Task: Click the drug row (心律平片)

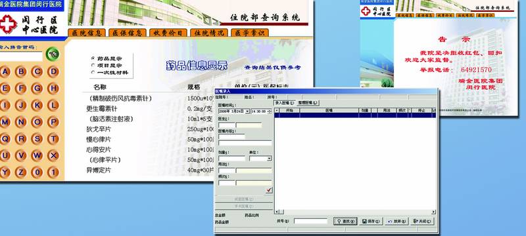Action: [105, 160]
